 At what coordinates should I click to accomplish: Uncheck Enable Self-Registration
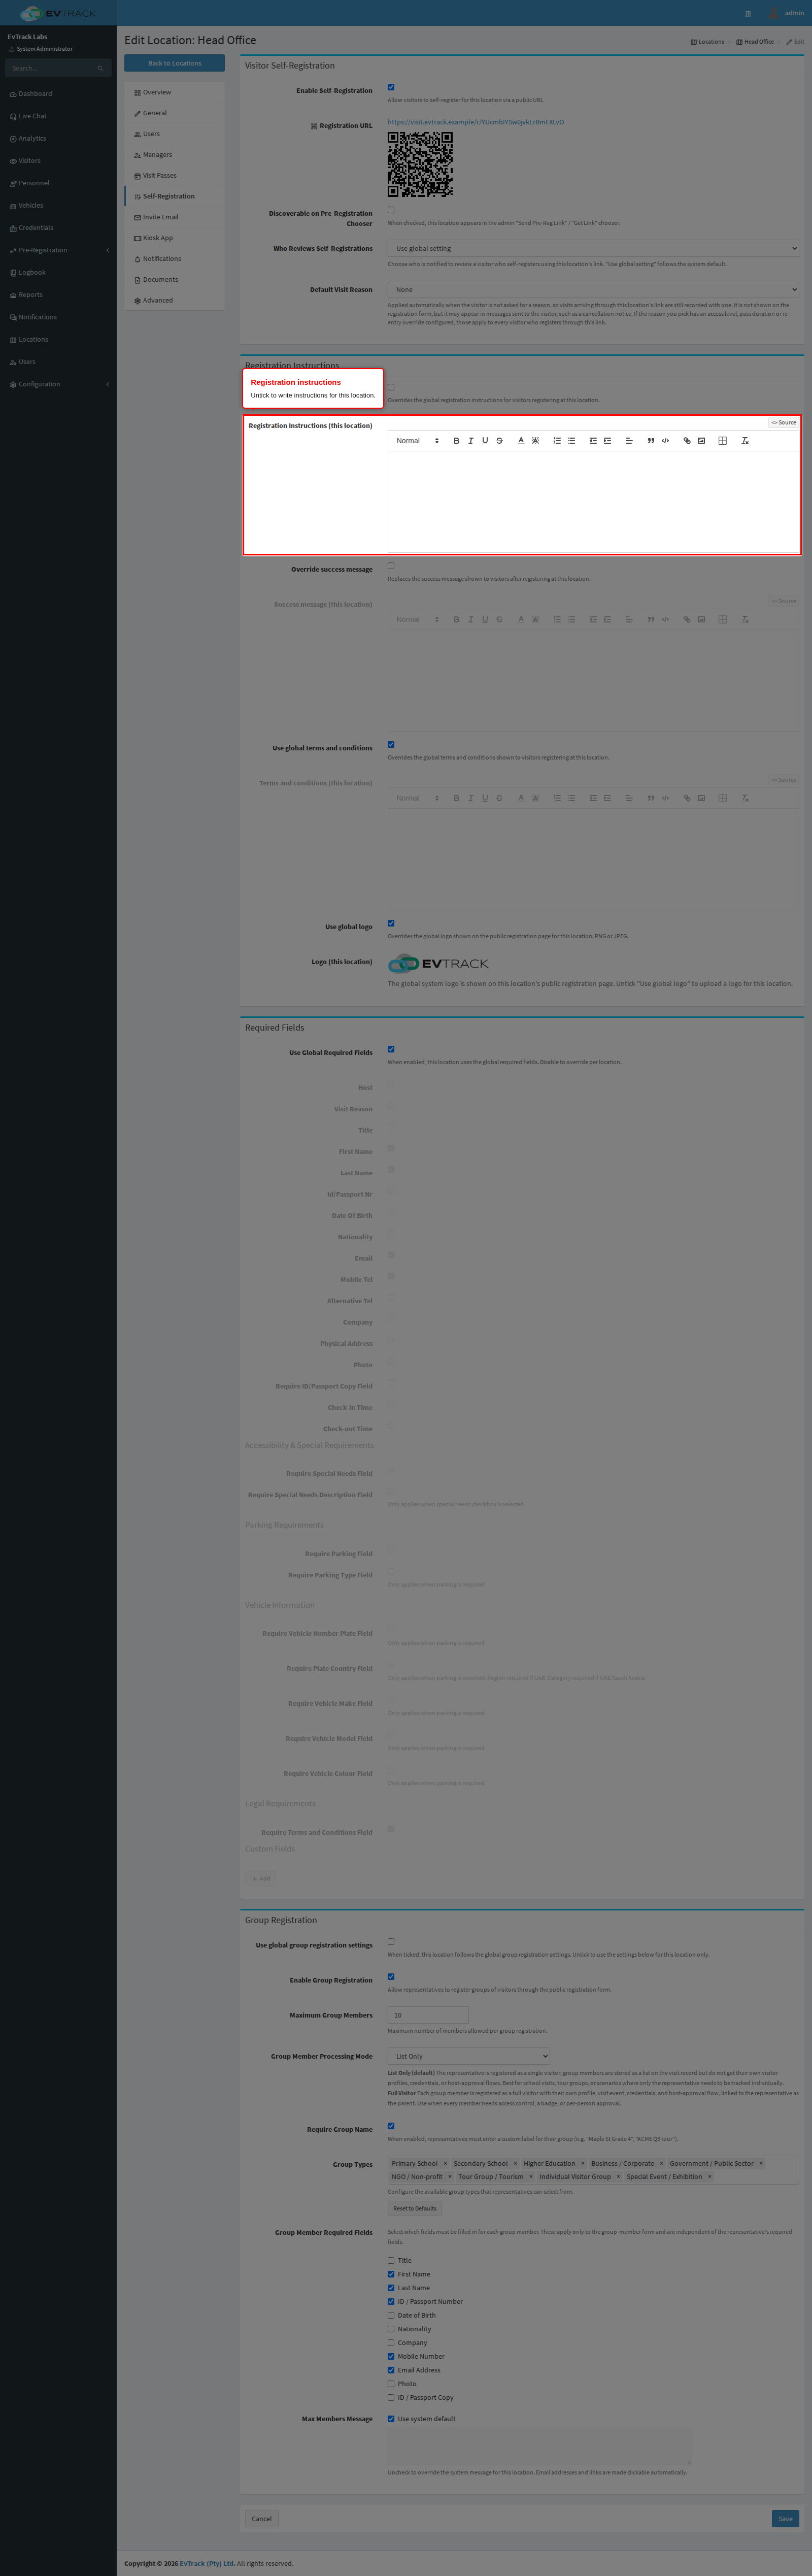tap(391, 87)
